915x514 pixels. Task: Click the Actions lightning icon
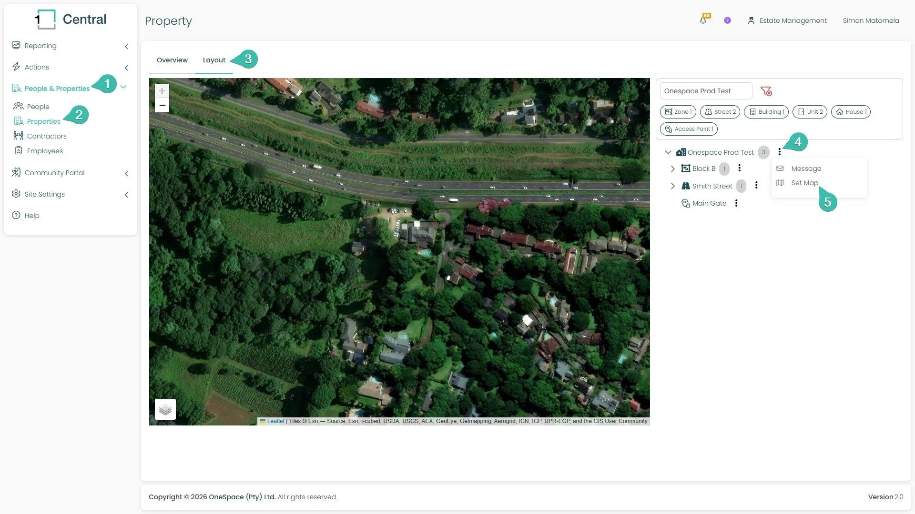click(16, 67)
